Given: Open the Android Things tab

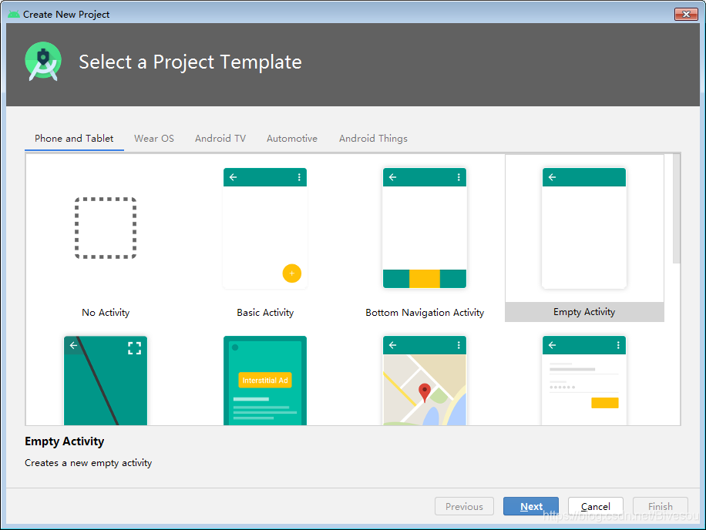Looking at the screenshot, I should click(x=373, y=139).
